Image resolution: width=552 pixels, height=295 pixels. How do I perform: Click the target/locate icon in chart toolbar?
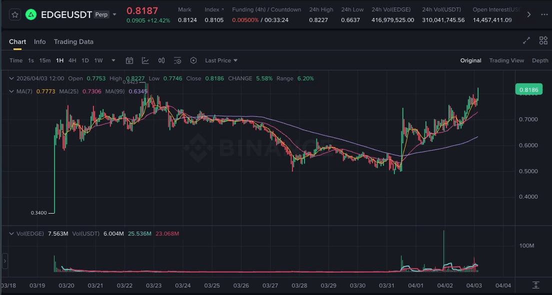click(x=193, y=60)
